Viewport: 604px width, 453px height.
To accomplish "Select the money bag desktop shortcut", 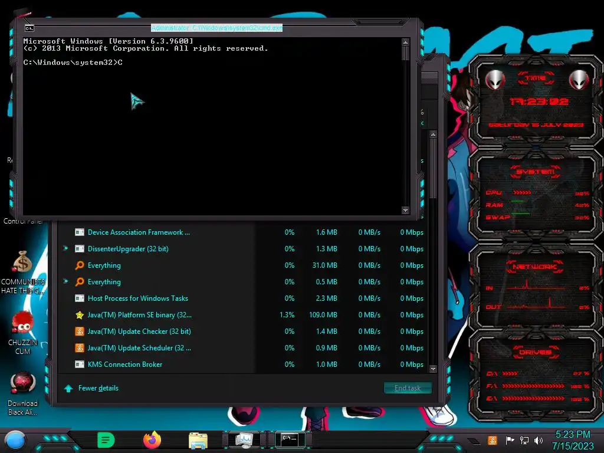I will coord(22,262).
